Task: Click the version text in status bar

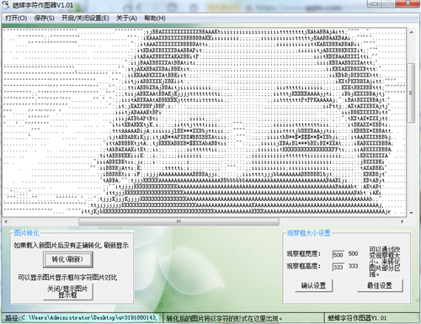Action: [x=357, y=318]
